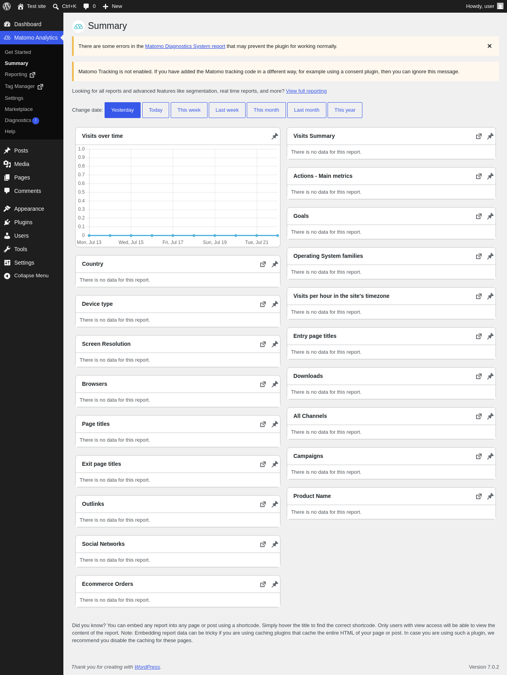Dismiss the diagnostics error notice

point(490,46)
